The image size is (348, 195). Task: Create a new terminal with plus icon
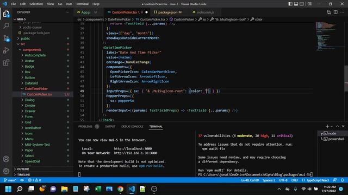tap(327, 126)
